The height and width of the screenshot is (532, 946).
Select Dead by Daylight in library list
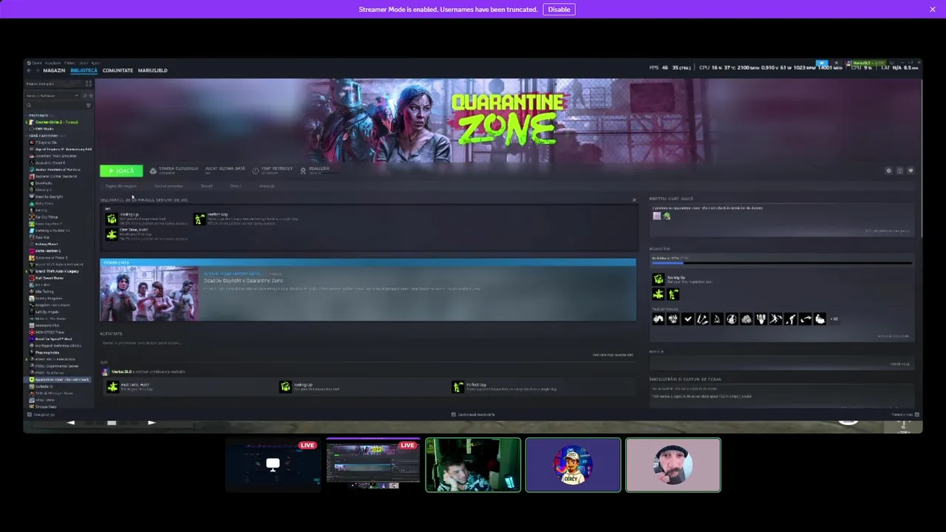pos(48,197)
